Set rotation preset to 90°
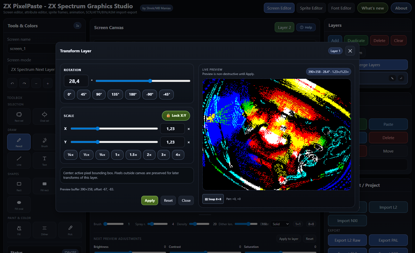Viewport: 415px width, 253px height. point(99,94)
